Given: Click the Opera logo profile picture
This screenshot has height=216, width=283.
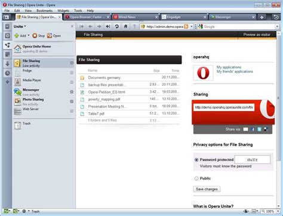Looking at the screenshot, I should (x=203, y=73).
